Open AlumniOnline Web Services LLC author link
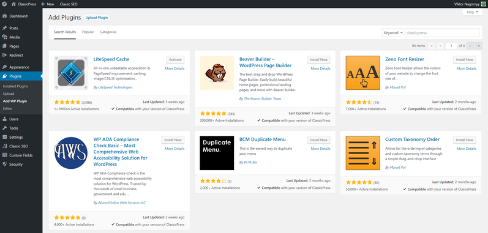This screenshot has height=233, width=488. click(122, 202)
